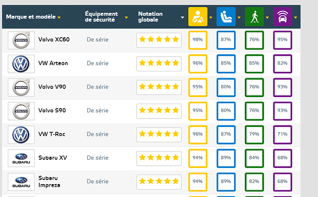Click the 98% adult score for Volvo XC60

[x=198, y=40]
